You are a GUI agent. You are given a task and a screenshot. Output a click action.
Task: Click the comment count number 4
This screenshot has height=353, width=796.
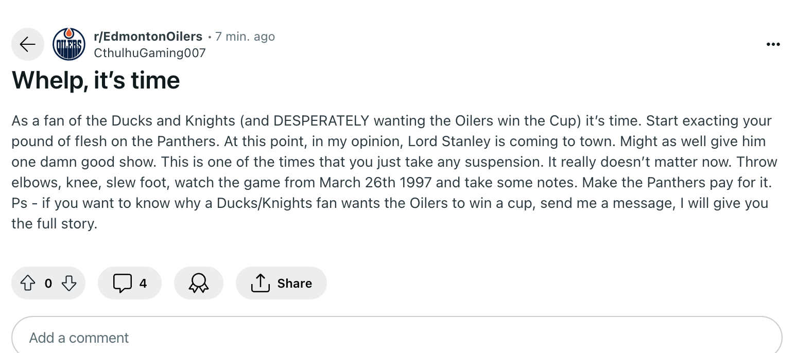(143, 283)
